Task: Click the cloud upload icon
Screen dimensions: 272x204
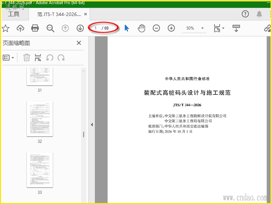Action: click(20, 28)
